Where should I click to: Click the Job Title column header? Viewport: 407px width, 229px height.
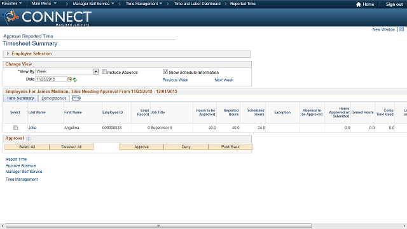tap(158, 112)
